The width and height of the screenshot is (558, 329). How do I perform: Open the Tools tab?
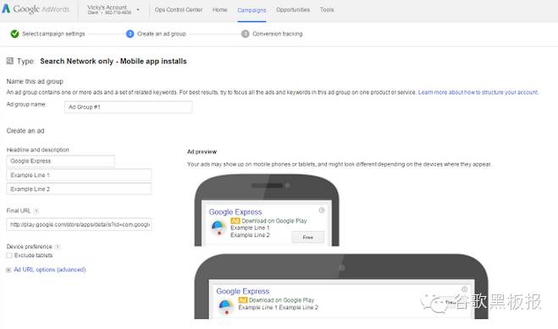[x=327, y=10]
